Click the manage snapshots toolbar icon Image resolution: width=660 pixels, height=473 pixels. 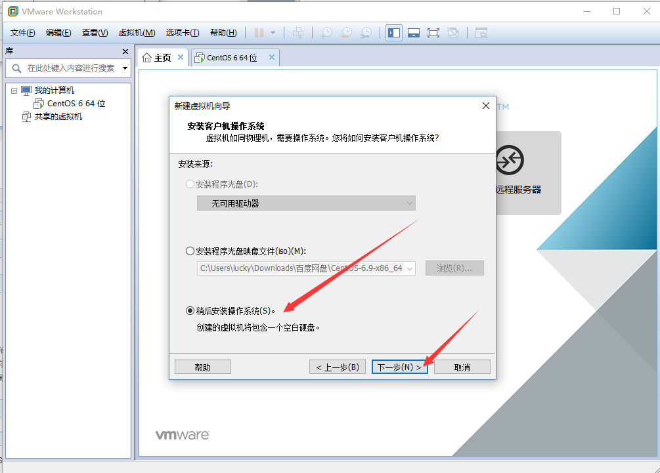[366, 33]
